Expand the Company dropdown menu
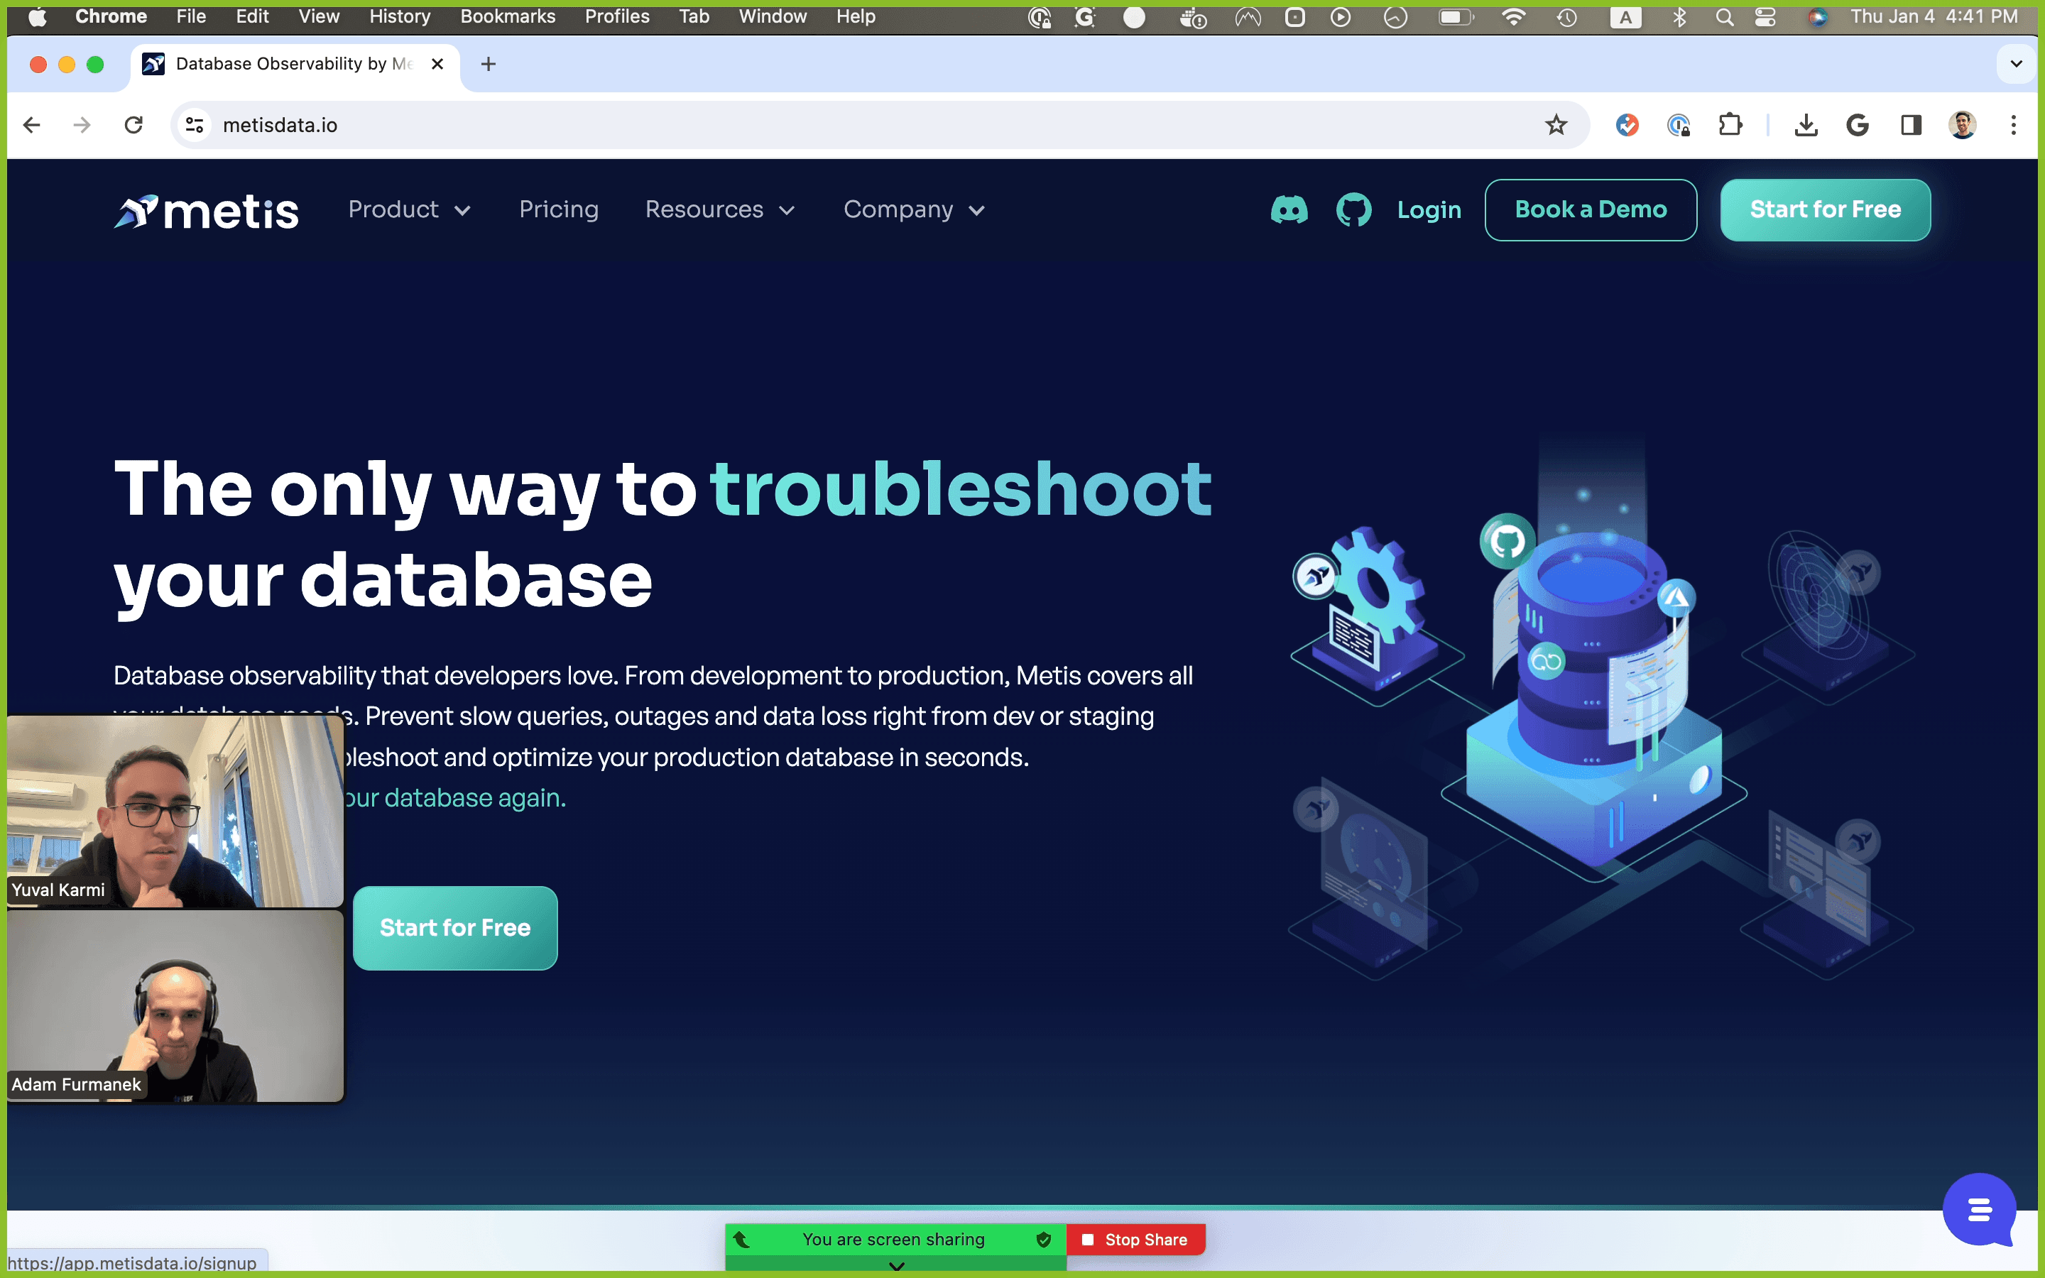The image size is (2045, 1278). pos(915,209)
